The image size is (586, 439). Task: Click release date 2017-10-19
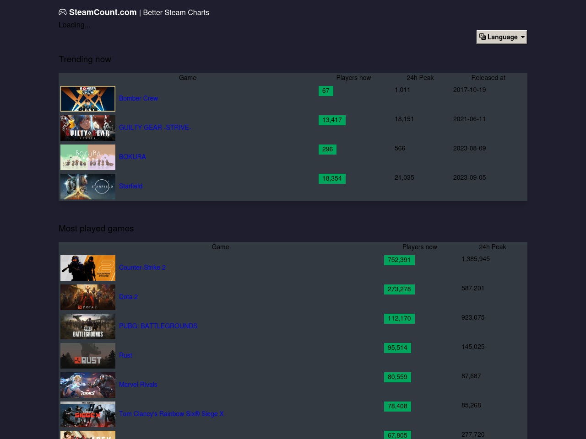click(x=469, y=90)
